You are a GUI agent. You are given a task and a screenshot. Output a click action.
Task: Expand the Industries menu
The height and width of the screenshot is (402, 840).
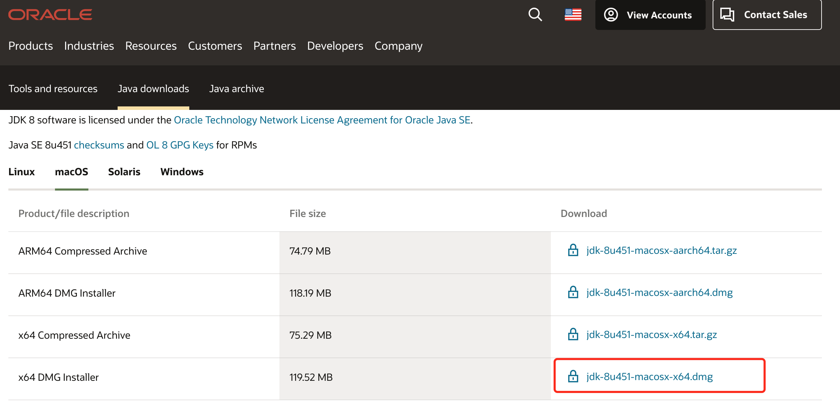click(x=89, y=46)
